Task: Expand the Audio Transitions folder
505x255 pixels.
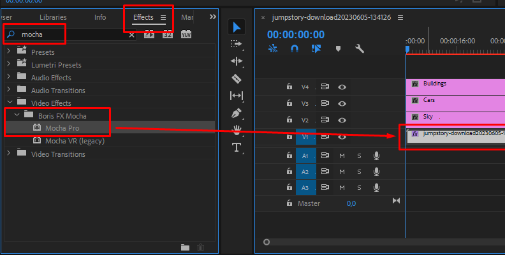Action: click(9, 89)
